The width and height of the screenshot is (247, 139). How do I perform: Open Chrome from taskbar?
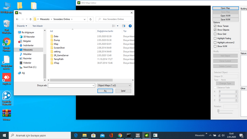[x=120, y=136]
